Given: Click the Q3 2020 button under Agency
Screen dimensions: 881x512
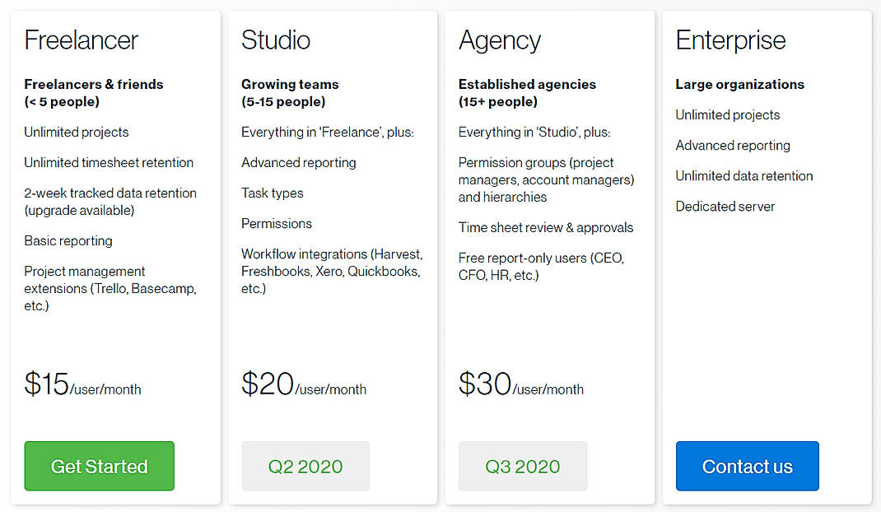Looking at the screenshot, I should [522, 466].
